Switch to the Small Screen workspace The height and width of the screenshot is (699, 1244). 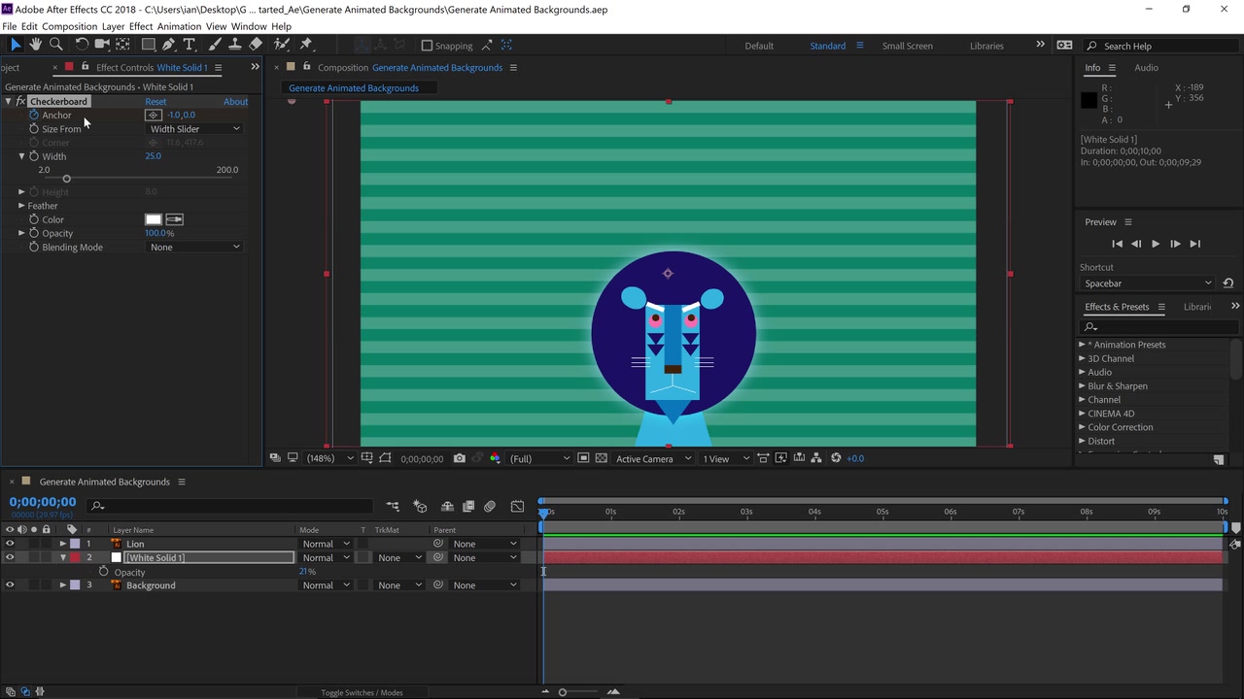coord(907,46)
